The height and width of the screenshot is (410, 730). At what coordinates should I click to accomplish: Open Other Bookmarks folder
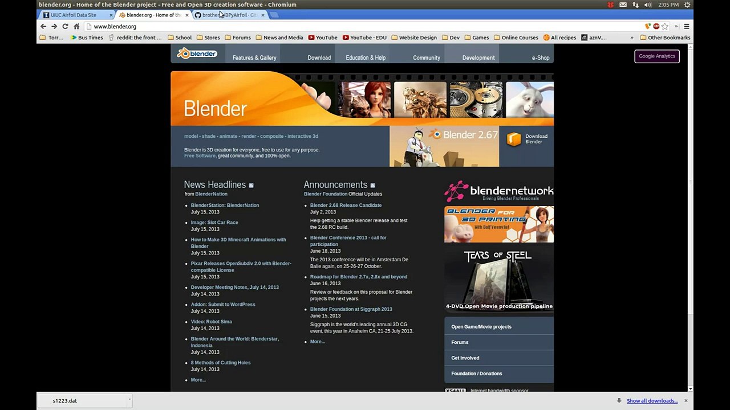click(x=665, y=38)
